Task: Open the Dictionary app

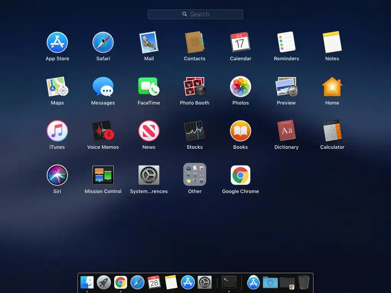Action: pyautogui.click(x=286, y=130)
